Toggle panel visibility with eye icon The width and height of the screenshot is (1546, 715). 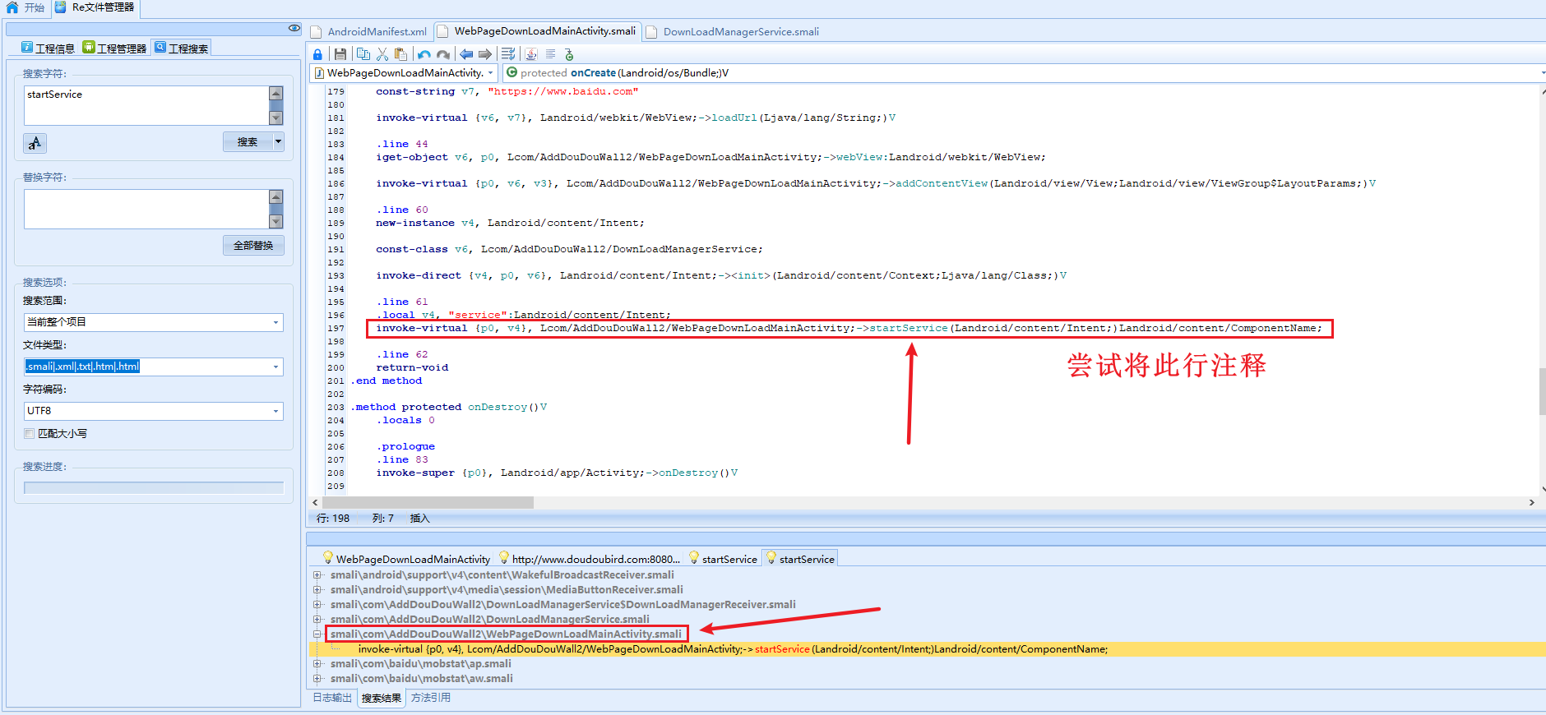click(294, 28)
